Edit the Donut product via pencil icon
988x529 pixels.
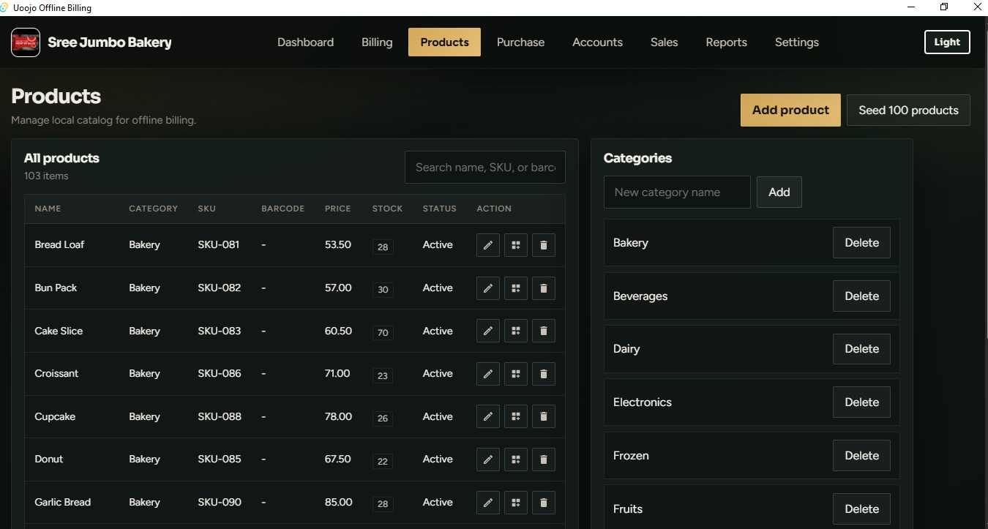pos(488,459)
